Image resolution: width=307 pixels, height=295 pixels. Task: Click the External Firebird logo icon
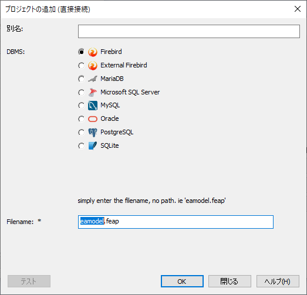coord(93,66)
